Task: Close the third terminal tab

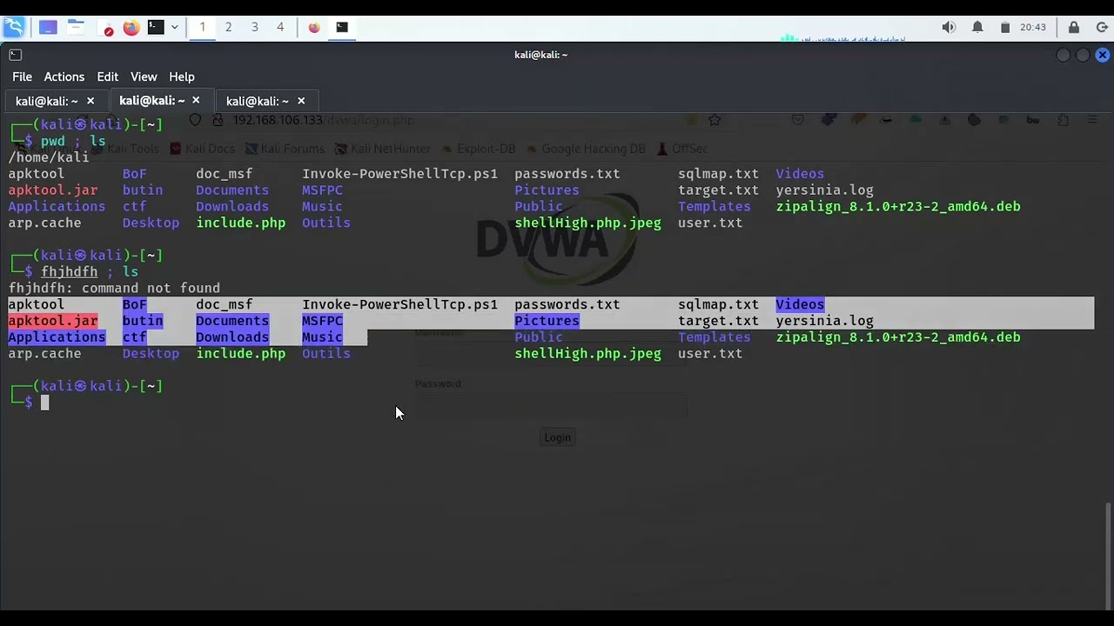Action: (301, 101)
